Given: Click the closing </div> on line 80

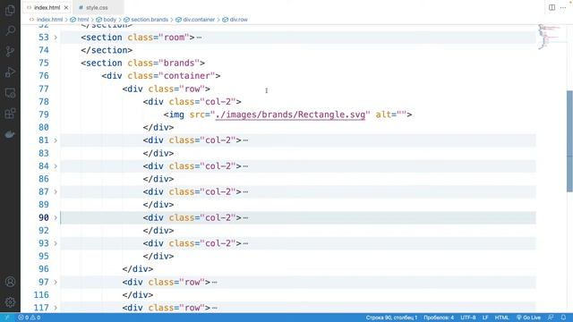Looking at the screenshot, I should tap(158, 127).
